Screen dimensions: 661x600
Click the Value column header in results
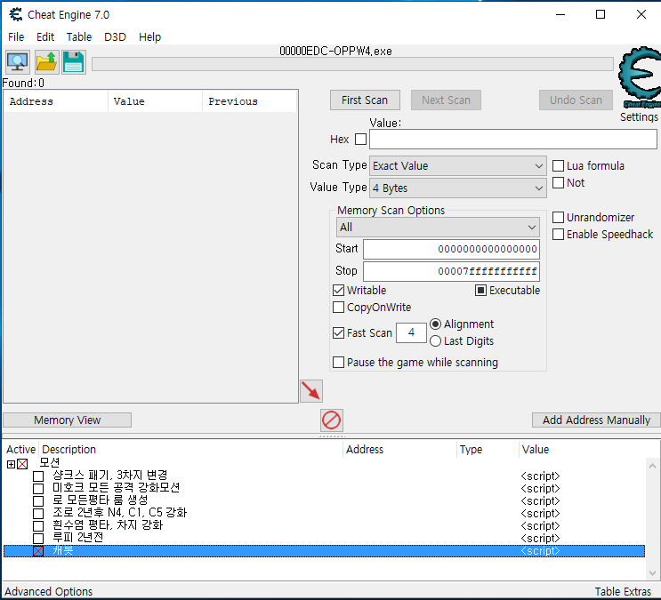point(155,101)
